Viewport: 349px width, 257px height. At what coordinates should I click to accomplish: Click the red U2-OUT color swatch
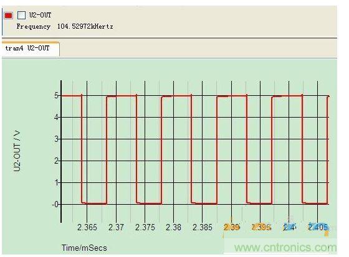click(9, 16)
